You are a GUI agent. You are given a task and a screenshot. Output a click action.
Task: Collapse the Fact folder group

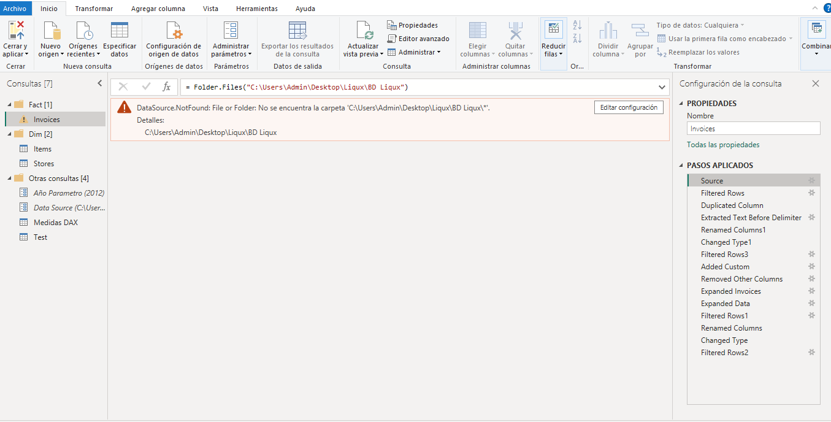10,105
